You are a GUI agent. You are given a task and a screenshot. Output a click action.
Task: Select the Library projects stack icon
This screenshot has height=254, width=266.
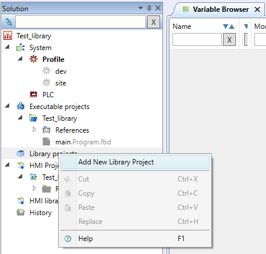pyautogui.click(x=21, y=153)
